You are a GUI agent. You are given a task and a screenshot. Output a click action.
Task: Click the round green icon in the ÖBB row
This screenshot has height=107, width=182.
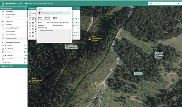pyautogui.click(x=25, y=62)
